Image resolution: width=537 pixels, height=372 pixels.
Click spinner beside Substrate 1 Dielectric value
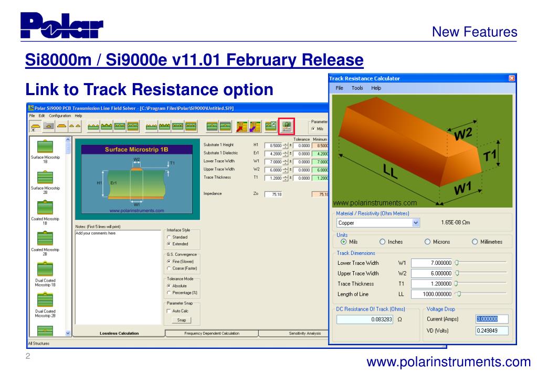(286, 153)
